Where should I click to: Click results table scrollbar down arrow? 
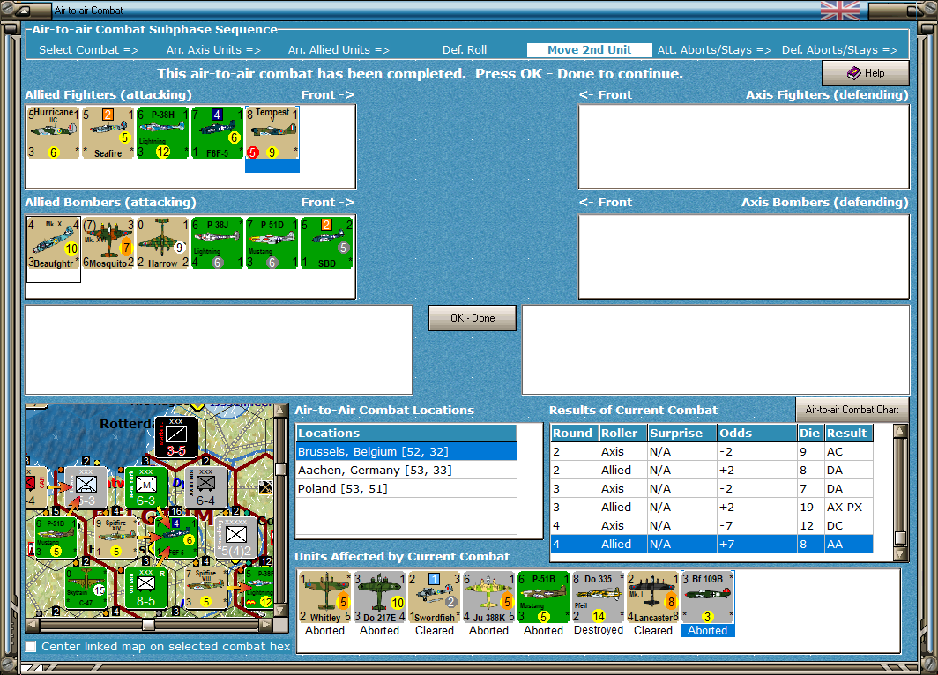pyautogui.click(x=900, y=553)
